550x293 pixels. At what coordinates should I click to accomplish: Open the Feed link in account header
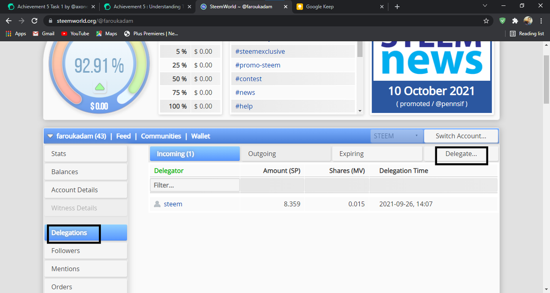[x=123, y=136]
